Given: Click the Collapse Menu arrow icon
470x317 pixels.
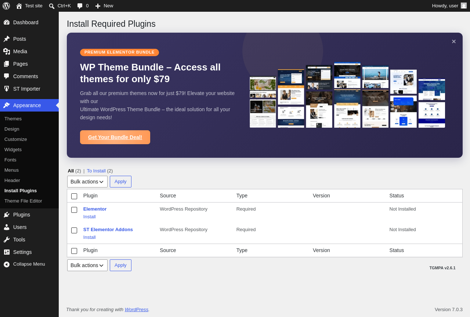Looking at the screenshot, I should 7,264.
